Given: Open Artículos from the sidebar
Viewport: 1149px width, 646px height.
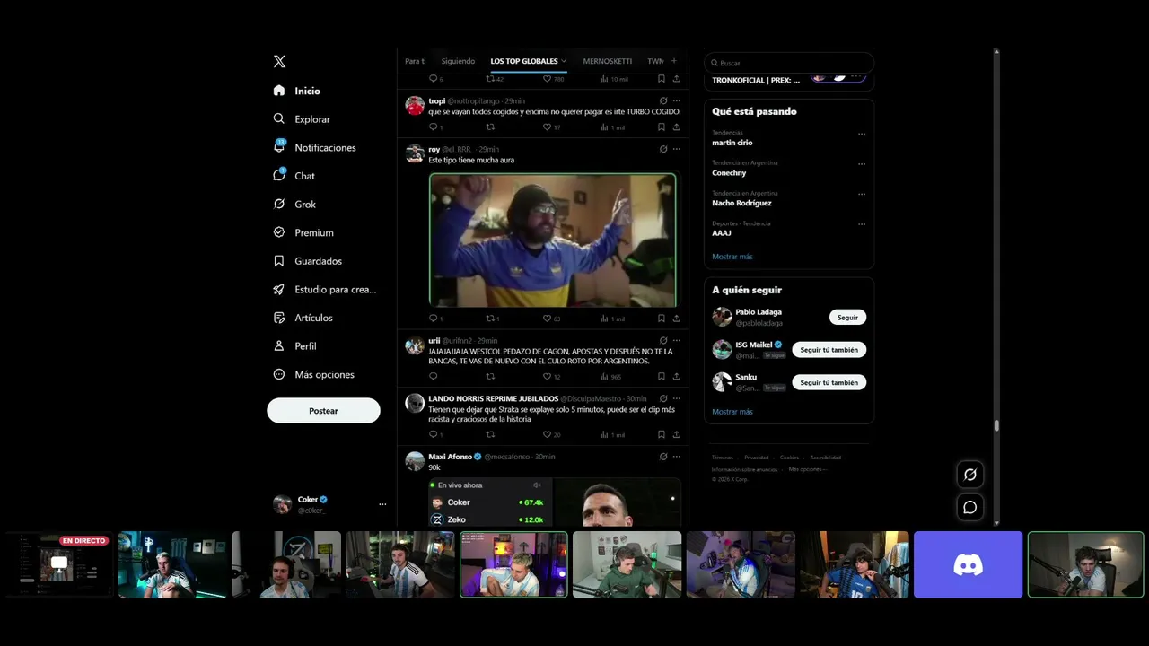Looking at the screenshot, I should click(303, 318).
